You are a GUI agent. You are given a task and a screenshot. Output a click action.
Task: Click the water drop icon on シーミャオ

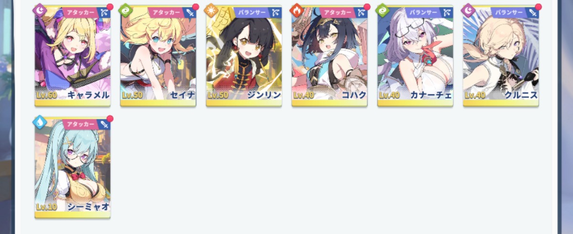tap(40, 122)
